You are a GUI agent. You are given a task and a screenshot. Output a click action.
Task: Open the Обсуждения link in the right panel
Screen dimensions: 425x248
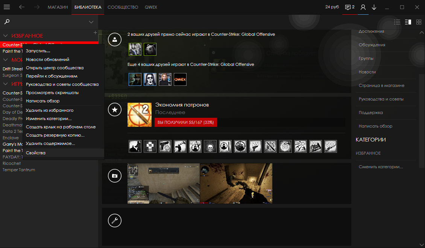[372, 45]
